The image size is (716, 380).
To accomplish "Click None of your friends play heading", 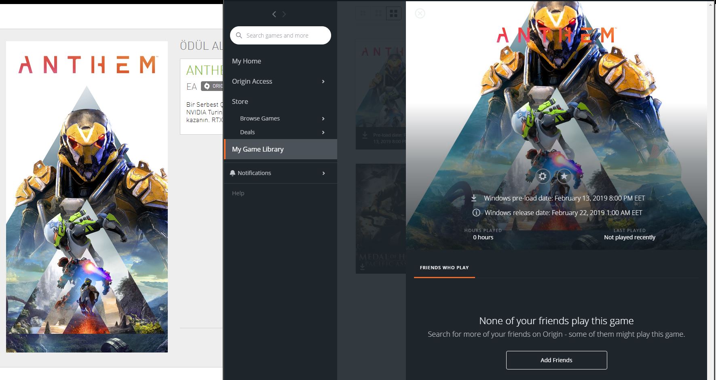I will pos(556,321).
